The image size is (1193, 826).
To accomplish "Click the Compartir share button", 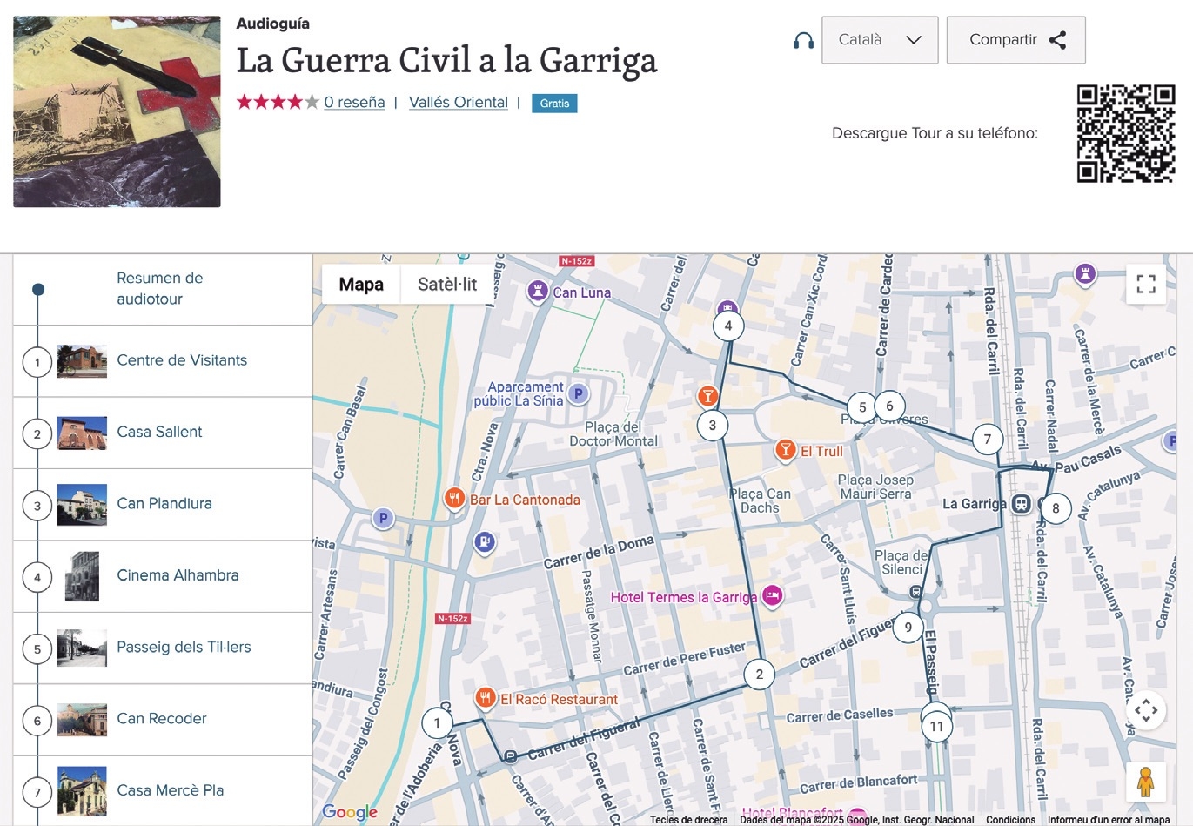I will pos(1015,40).
